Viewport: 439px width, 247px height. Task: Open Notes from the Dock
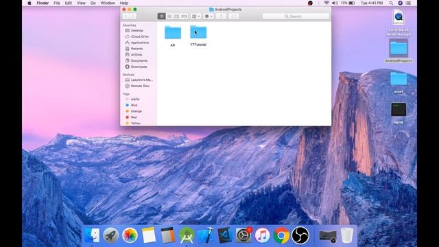click(149, 235)
